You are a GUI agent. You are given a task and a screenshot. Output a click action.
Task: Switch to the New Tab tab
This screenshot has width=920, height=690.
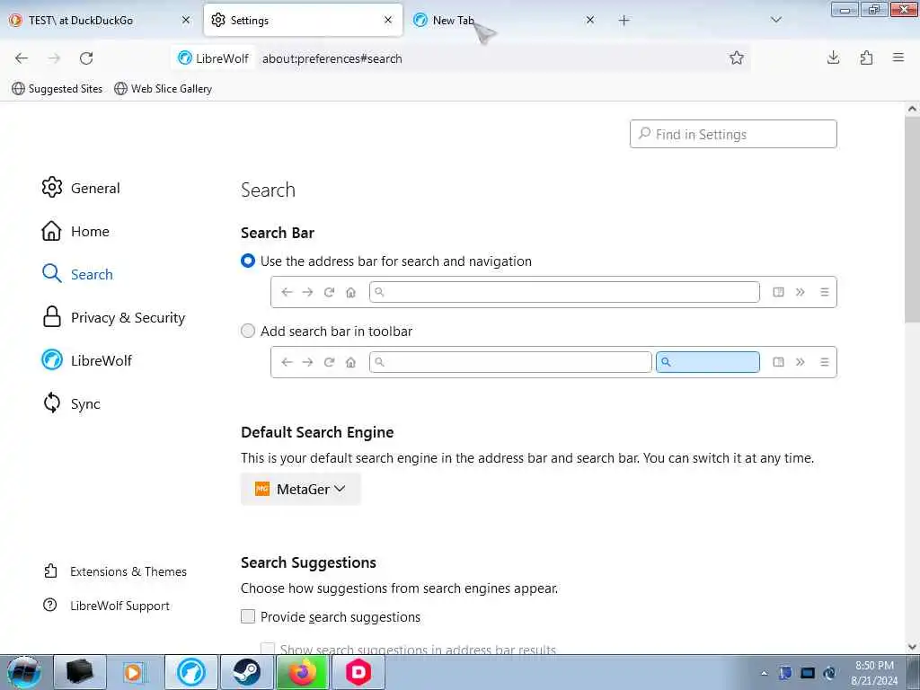point(505,20)
